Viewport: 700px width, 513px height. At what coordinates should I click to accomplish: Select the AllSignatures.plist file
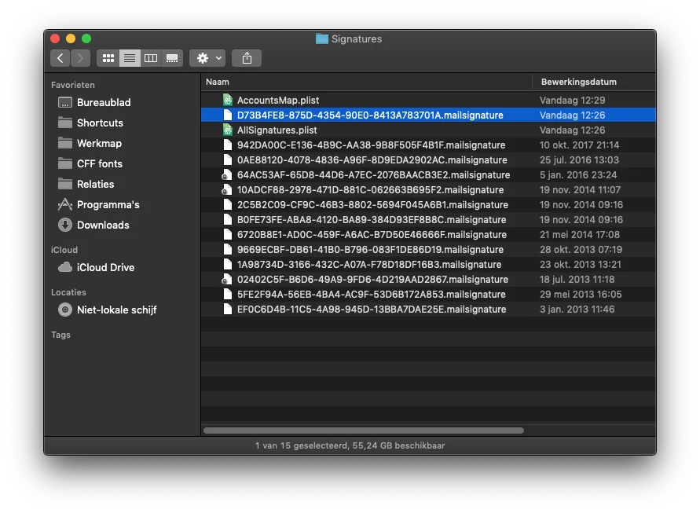428,130
